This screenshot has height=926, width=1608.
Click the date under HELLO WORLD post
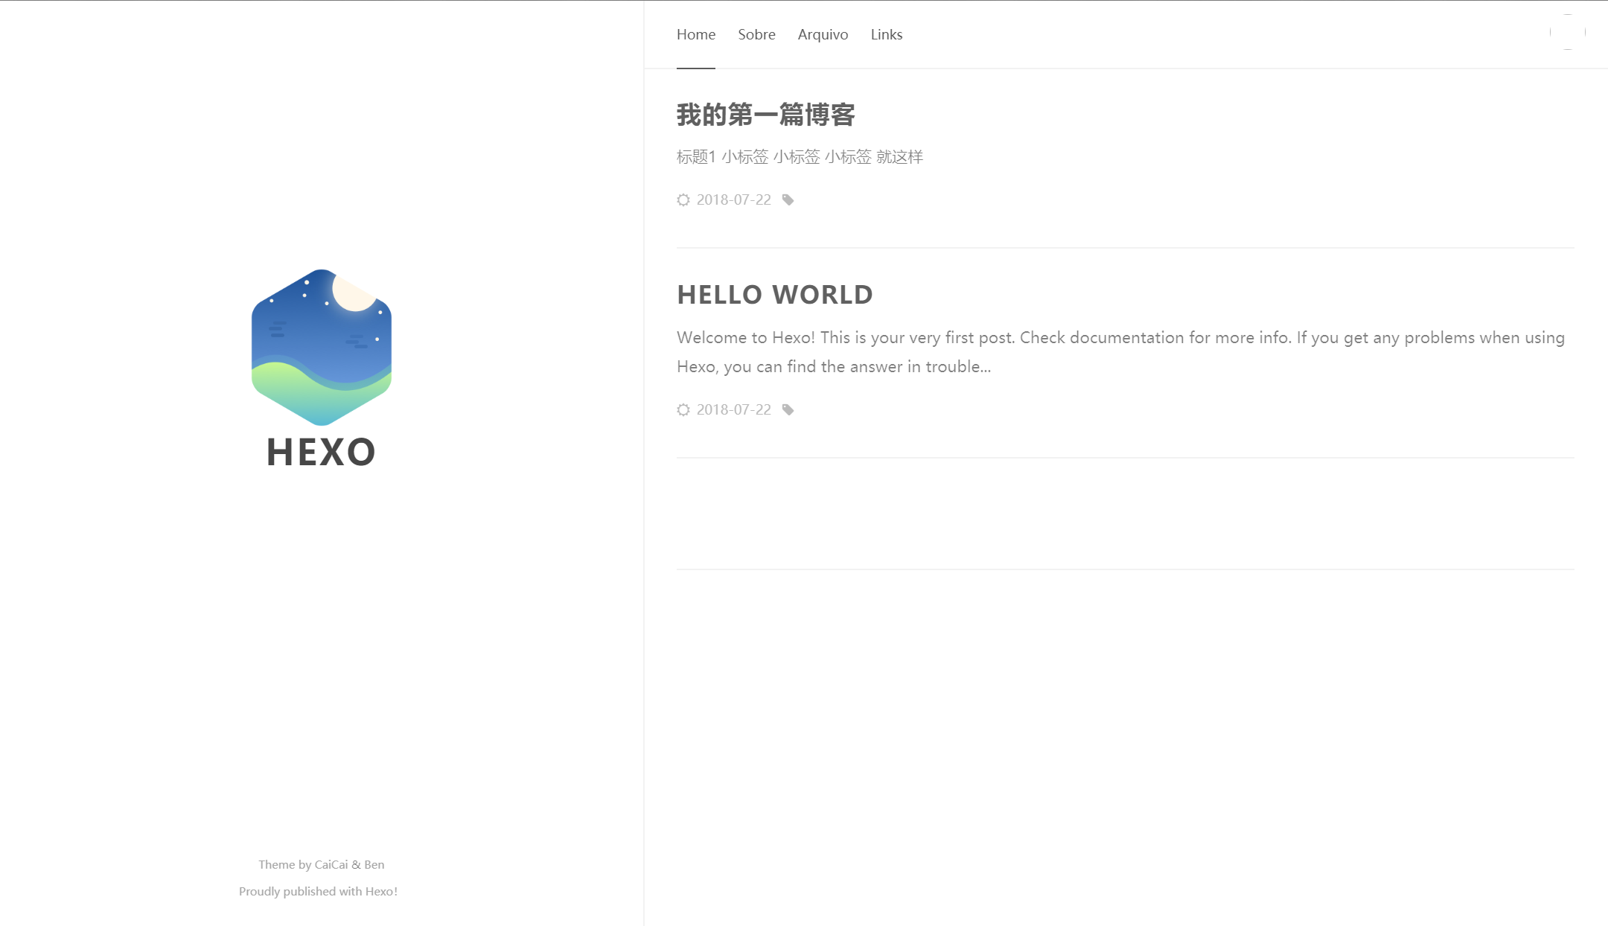click(x=733, y=409)
